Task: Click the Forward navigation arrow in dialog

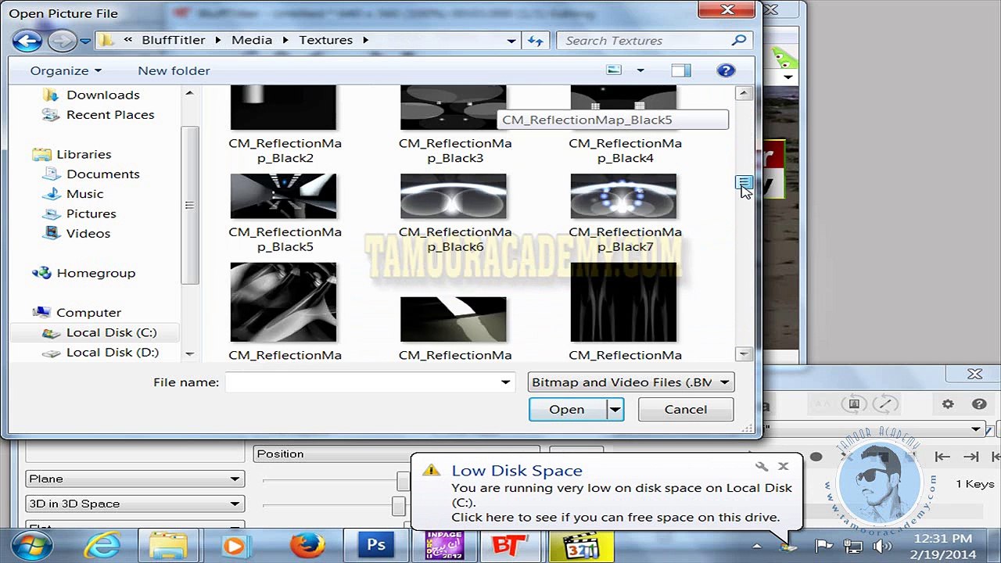Action: coord(63,41)
